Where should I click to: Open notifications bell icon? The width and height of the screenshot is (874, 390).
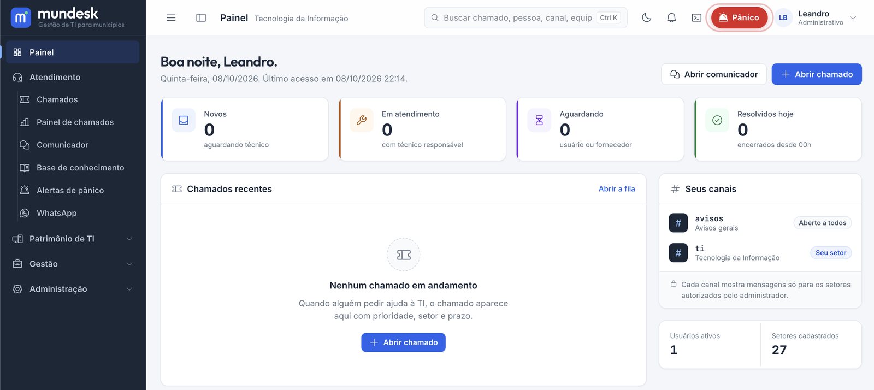[672, 17]
